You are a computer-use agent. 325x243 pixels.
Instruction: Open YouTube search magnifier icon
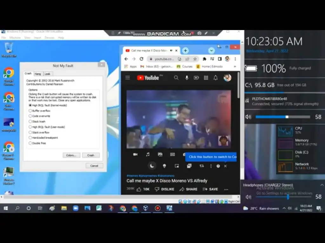click(176, 78)
